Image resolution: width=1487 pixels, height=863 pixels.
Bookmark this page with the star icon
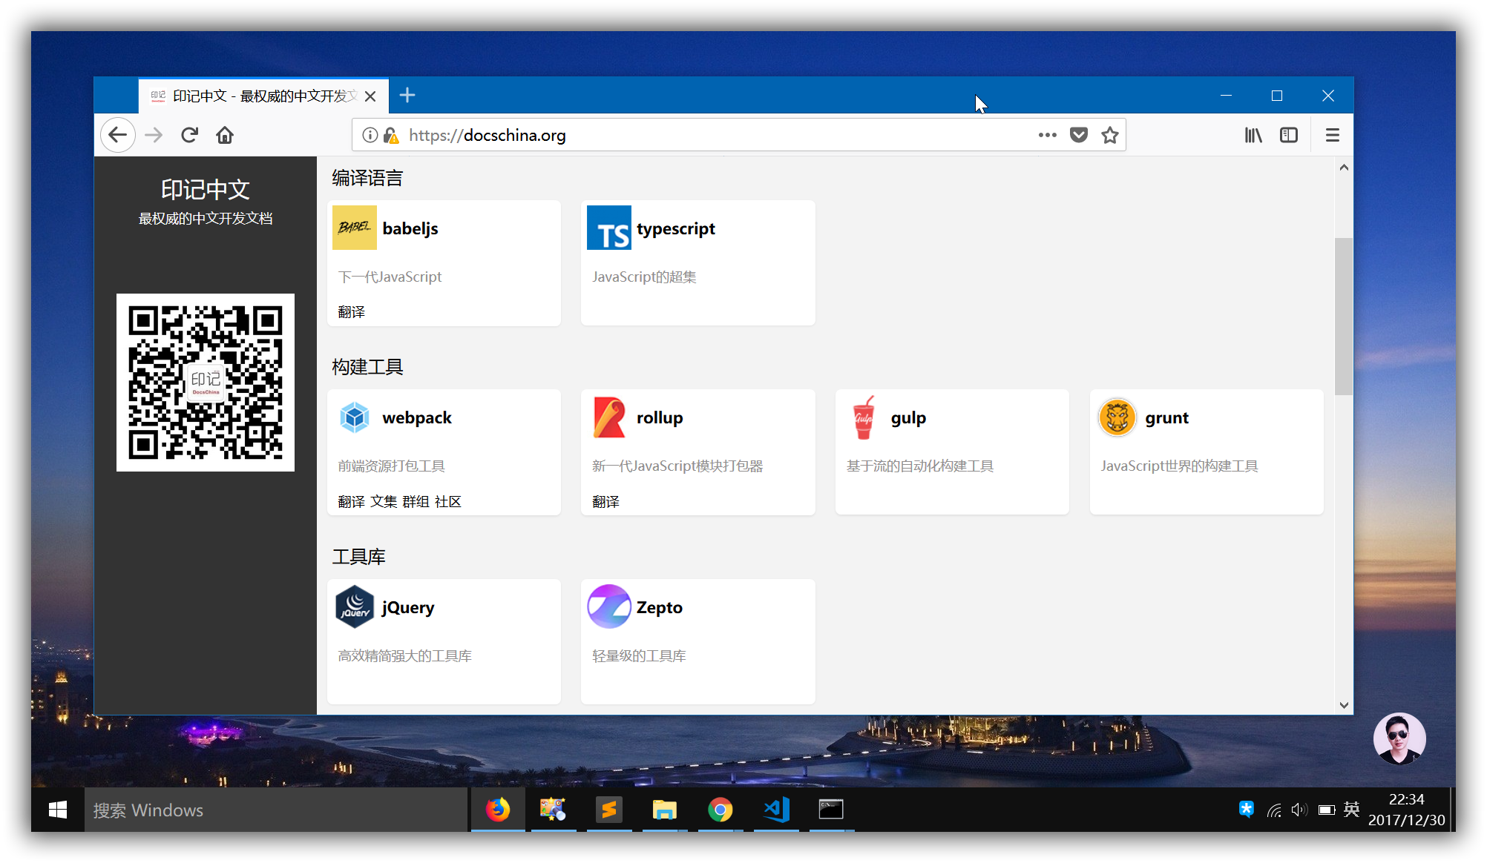tap(1109, 135)
